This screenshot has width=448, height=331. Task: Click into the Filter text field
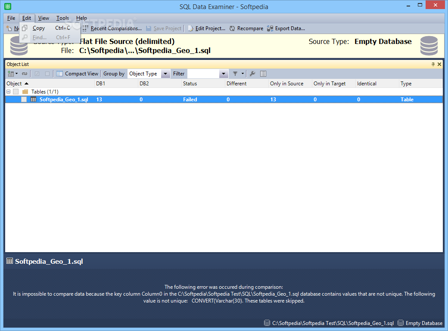coord(203,73)
